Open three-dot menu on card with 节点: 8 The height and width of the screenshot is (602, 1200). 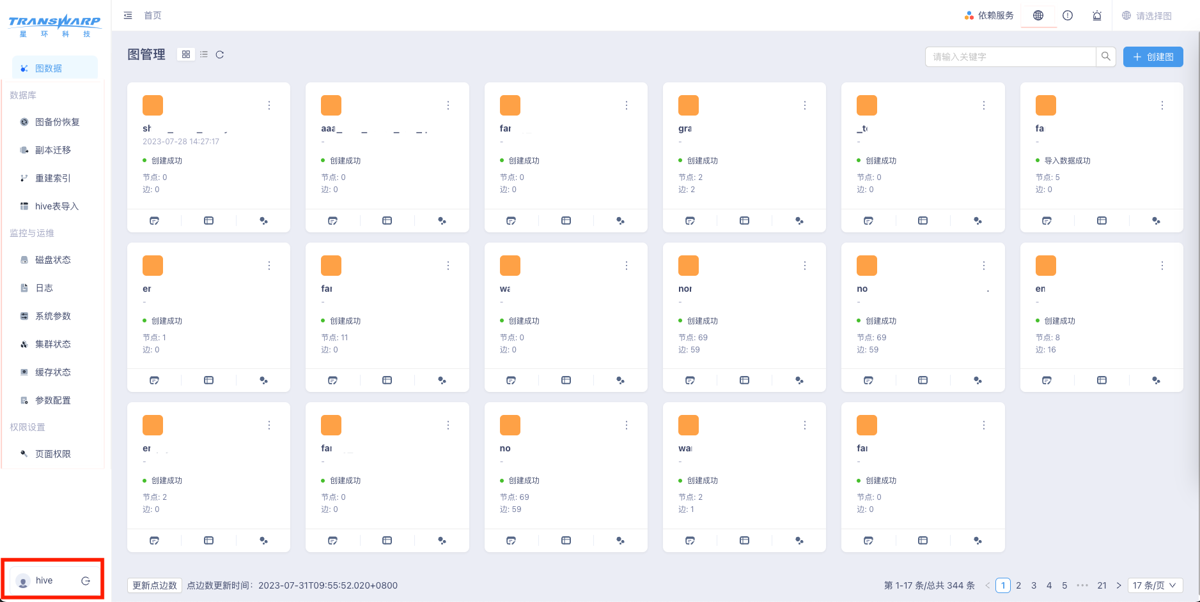pos(1162,266)
